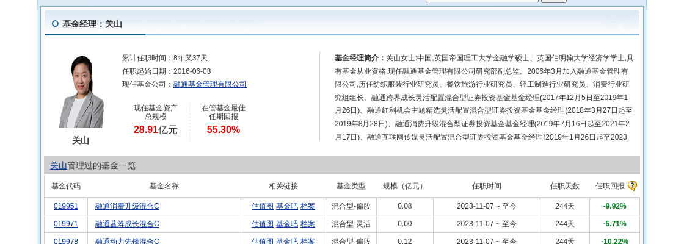The height and width of the screenshot is (244, 684).
Task: Open 估值图 for 融通消费升级混合C
Action: [x=262, y=206]
